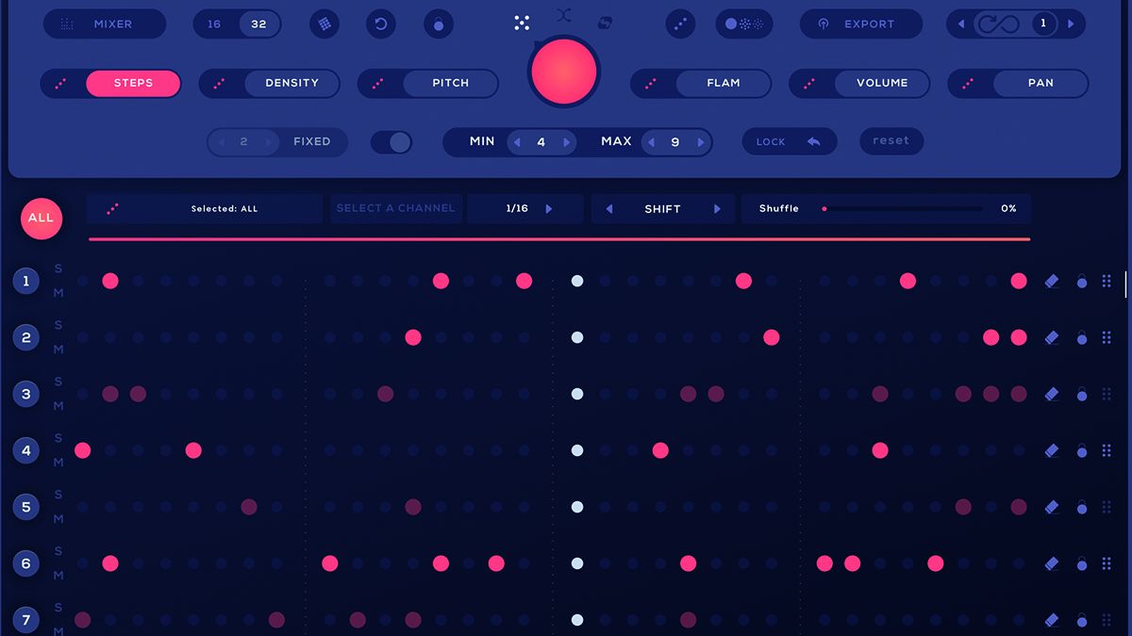Select the PAN tab

(1040, 83)
